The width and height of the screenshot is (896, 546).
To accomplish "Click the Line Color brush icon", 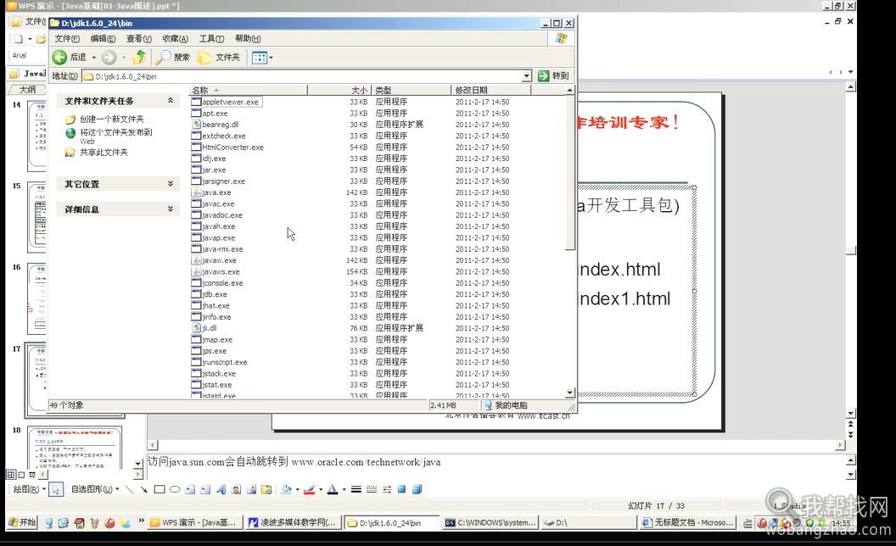I will click(x=309, y=489).
